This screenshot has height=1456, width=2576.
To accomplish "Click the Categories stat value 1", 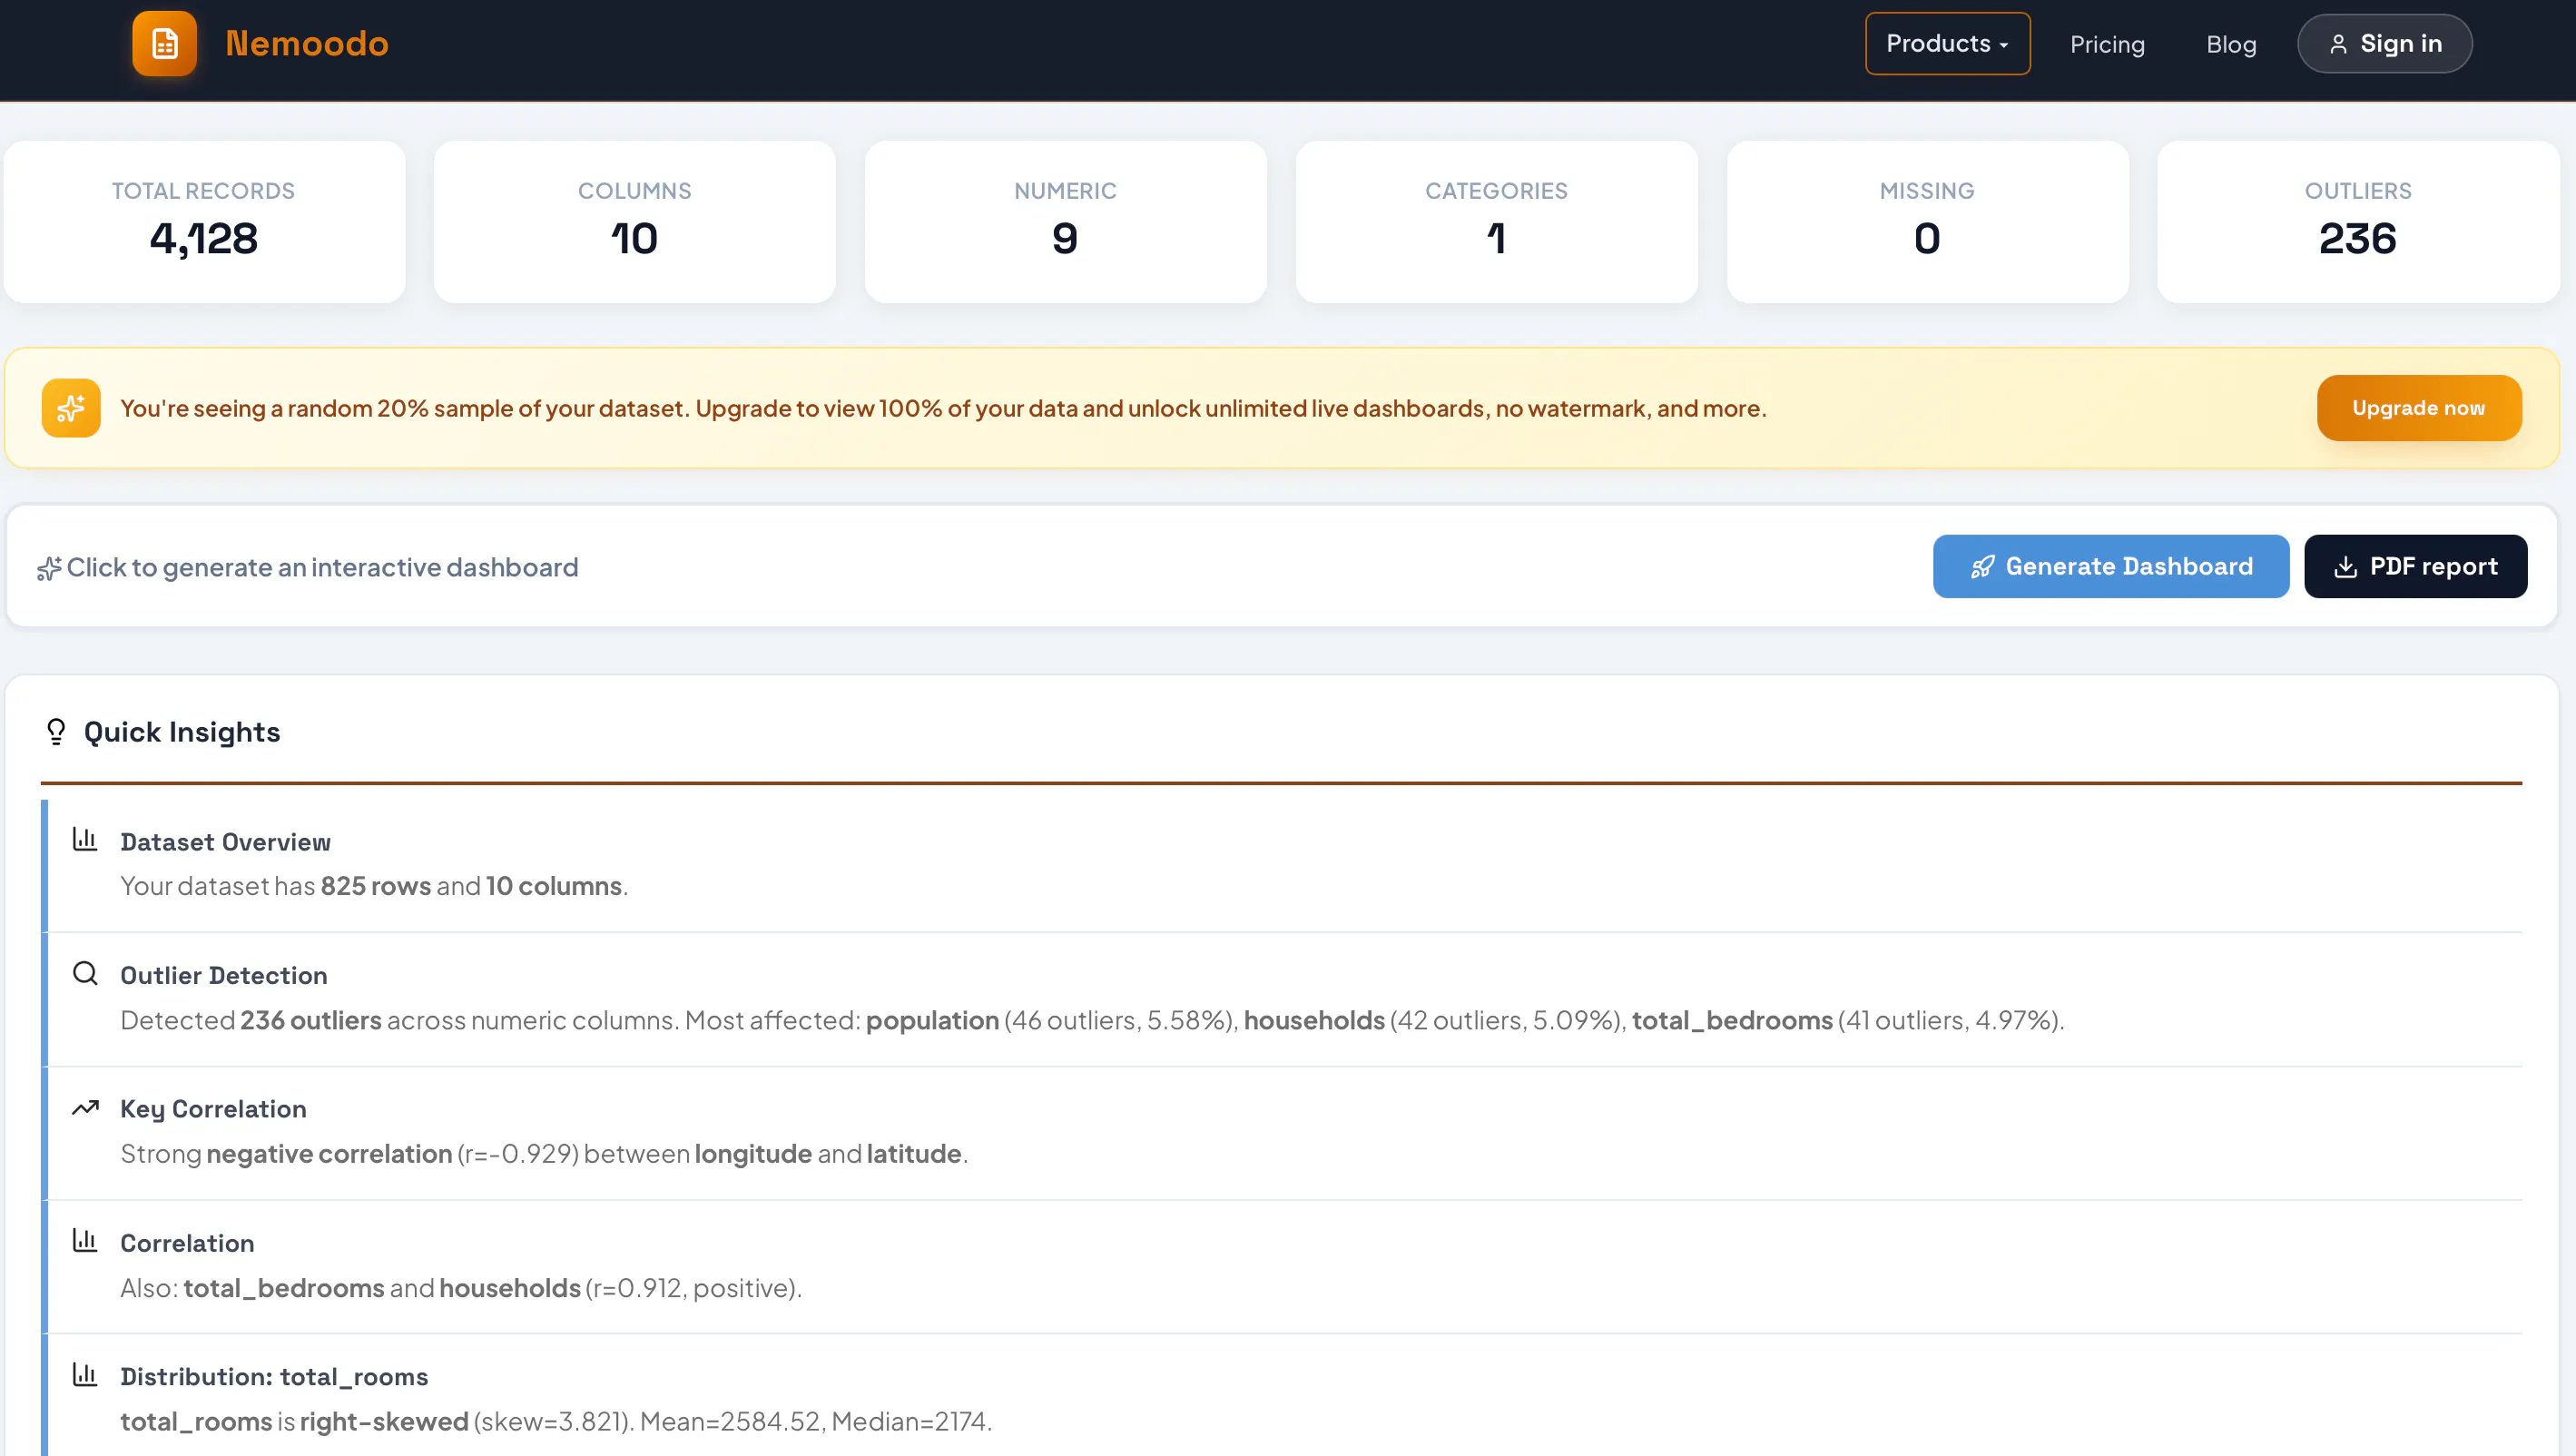I will [1496, 238].
